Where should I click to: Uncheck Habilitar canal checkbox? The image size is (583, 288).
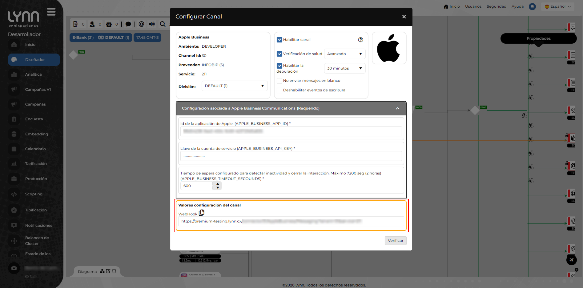tap(279, 40)
